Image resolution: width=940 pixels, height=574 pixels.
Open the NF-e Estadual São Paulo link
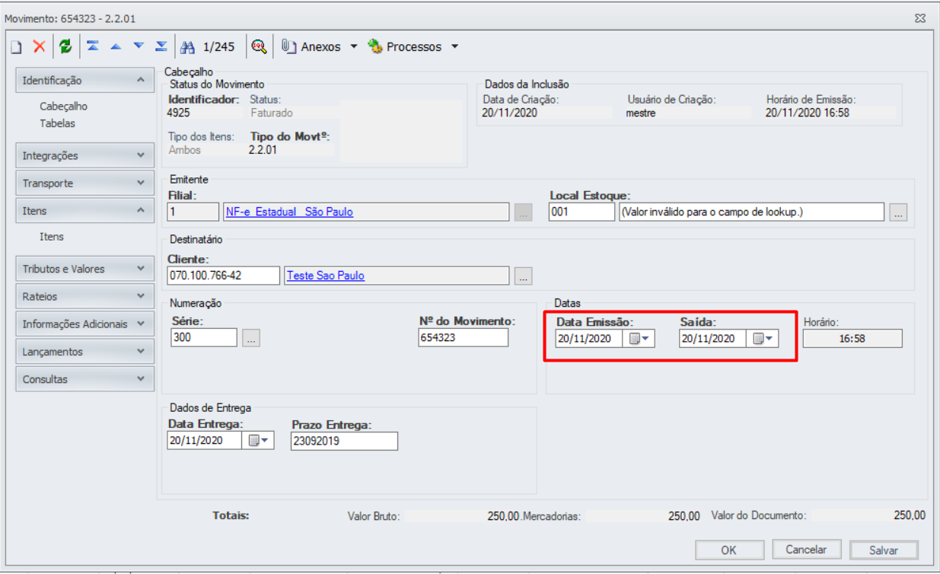(289, 212)
